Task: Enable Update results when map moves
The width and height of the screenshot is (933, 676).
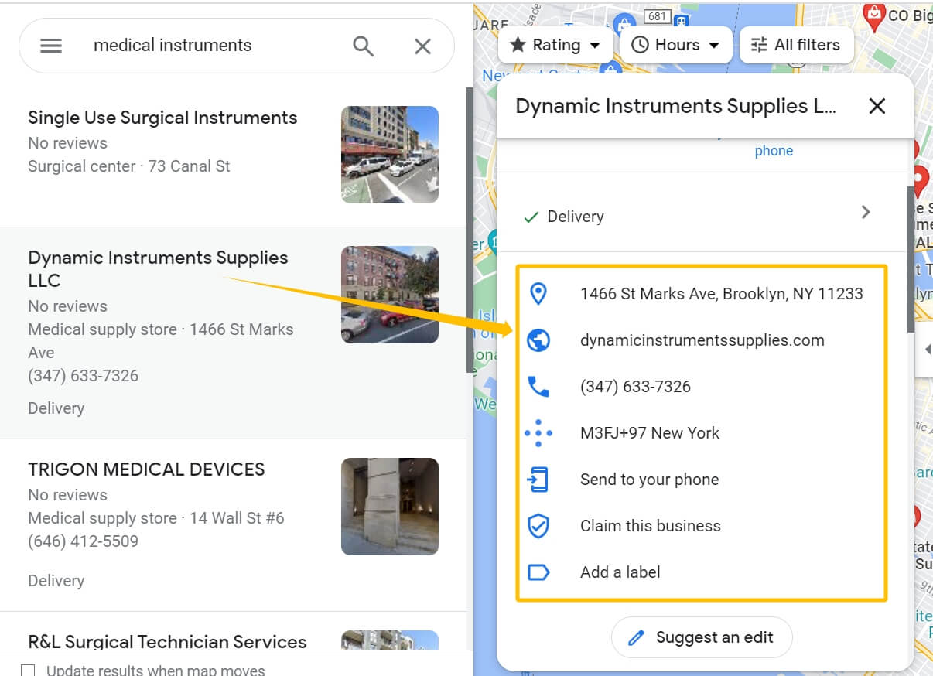Action: [28, 670]
